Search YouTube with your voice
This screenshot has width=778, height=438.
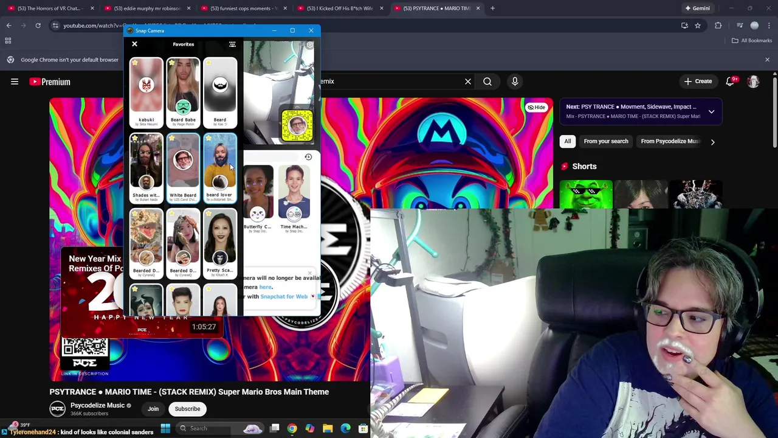(515, 82)
